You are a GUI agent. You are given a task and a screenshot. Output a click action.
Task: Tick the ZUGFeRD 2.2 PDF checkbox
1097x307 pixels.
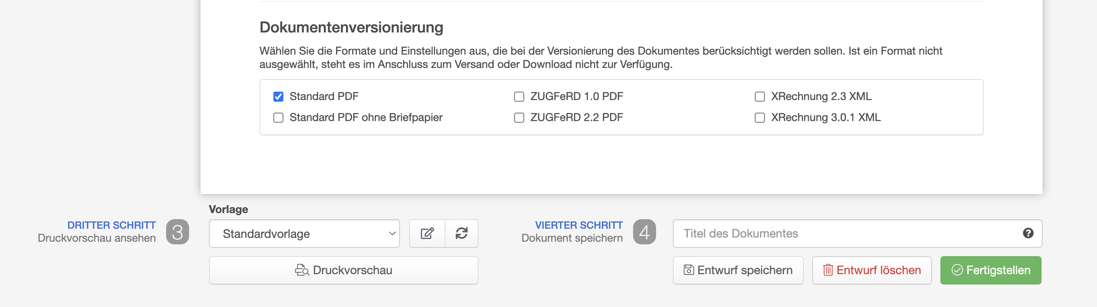point(519,118)
